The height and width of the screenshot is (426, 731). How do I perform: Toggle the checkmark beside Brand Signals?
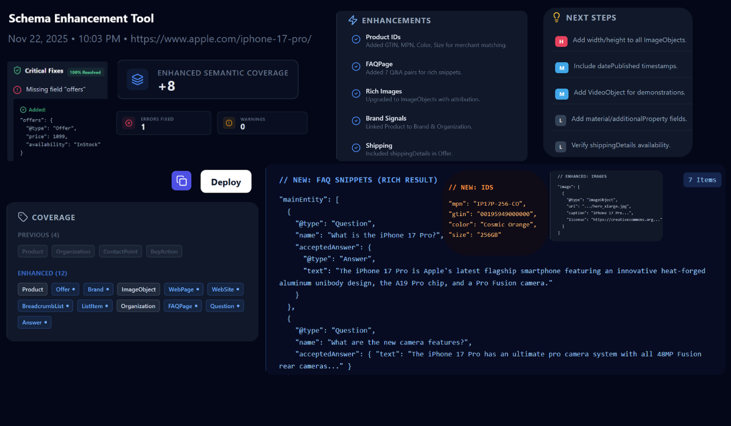click(355, 121)
